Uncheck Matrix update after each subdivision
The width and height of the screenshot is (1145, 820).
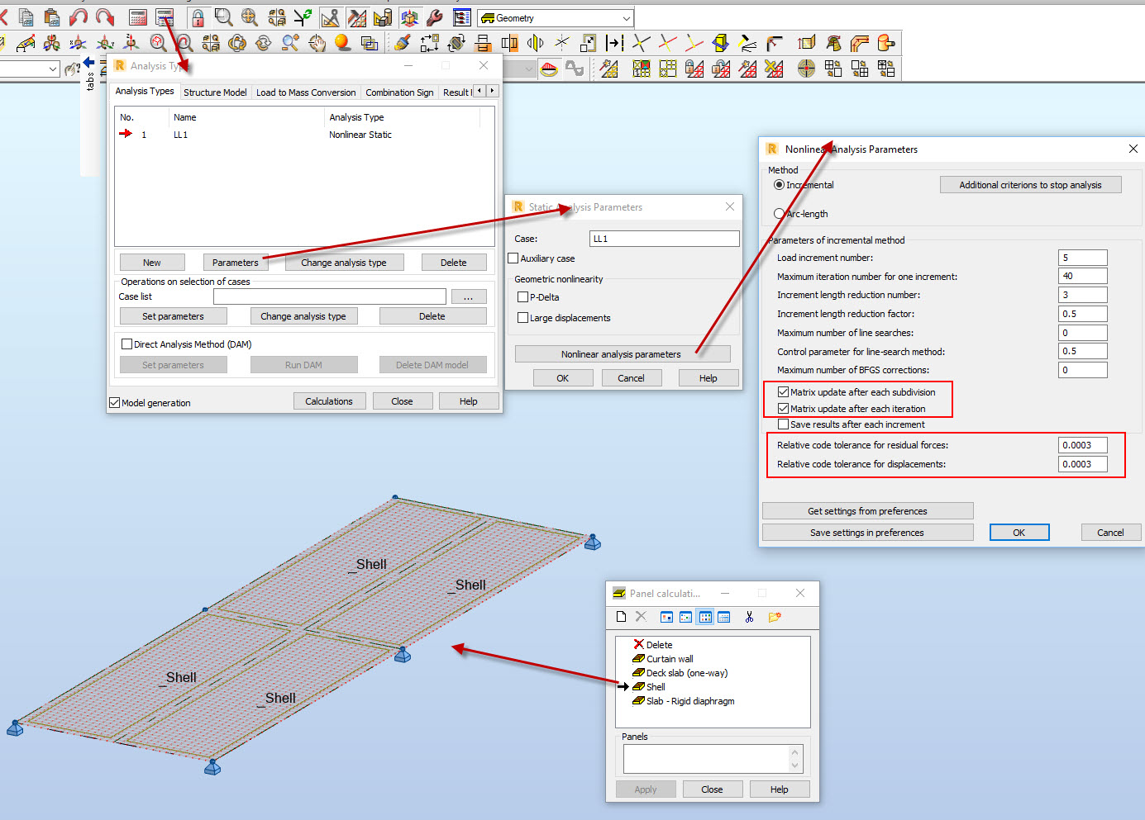click(783, 392)
